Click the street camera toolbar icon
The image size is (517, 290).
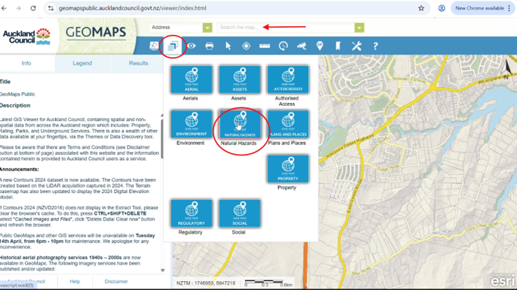[x=301, y=46]
